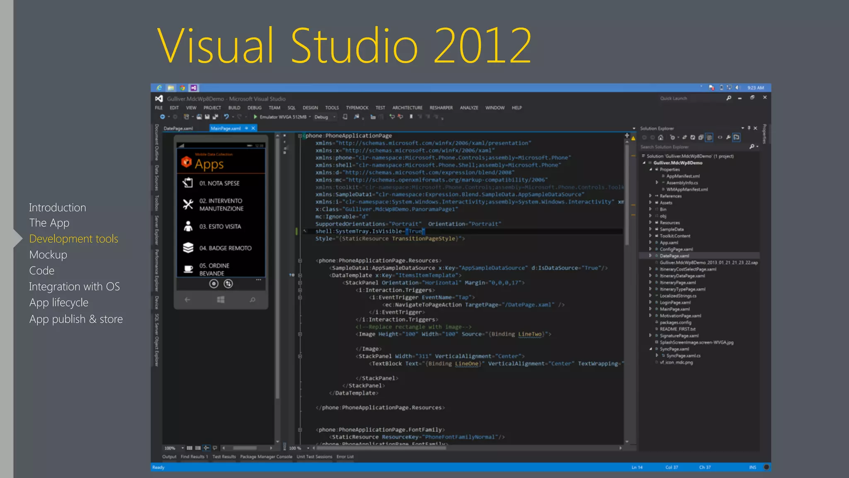Start debugging with the green play arrow
849x478 pixels.
255,117
